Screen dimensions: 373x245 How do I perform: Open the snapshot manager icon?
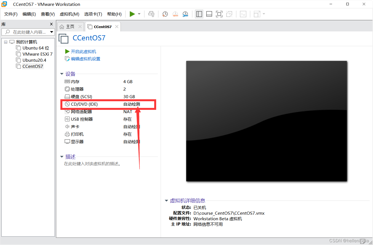click(x=185, y=14)
